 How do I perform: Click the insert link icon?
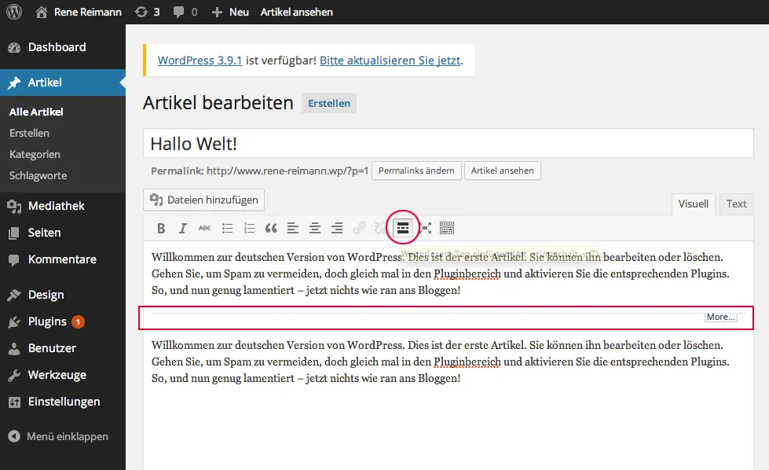[359, 228]
